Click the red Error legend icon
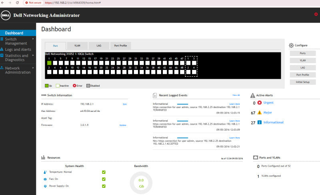Image resolution: width=320 pixels, height=195 pixels. (74, 86)
